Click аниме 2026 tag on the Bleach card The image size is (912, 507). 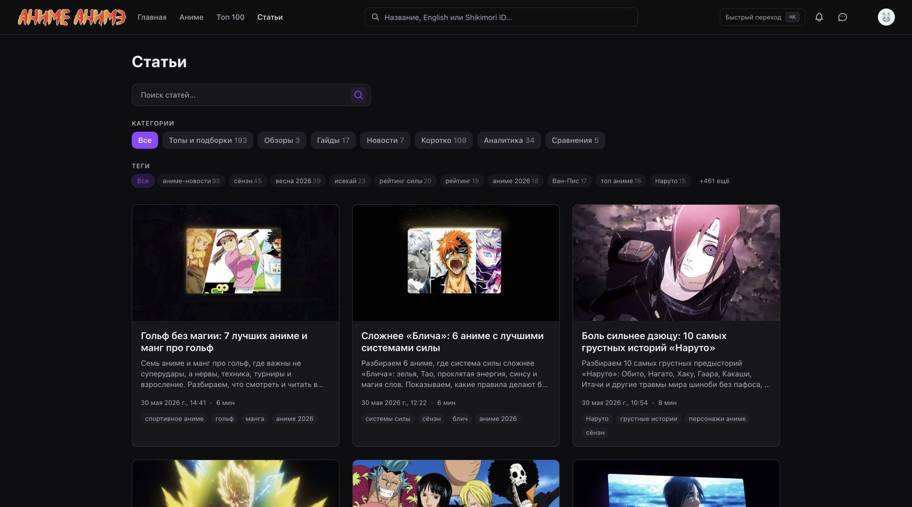coord(498,419)
